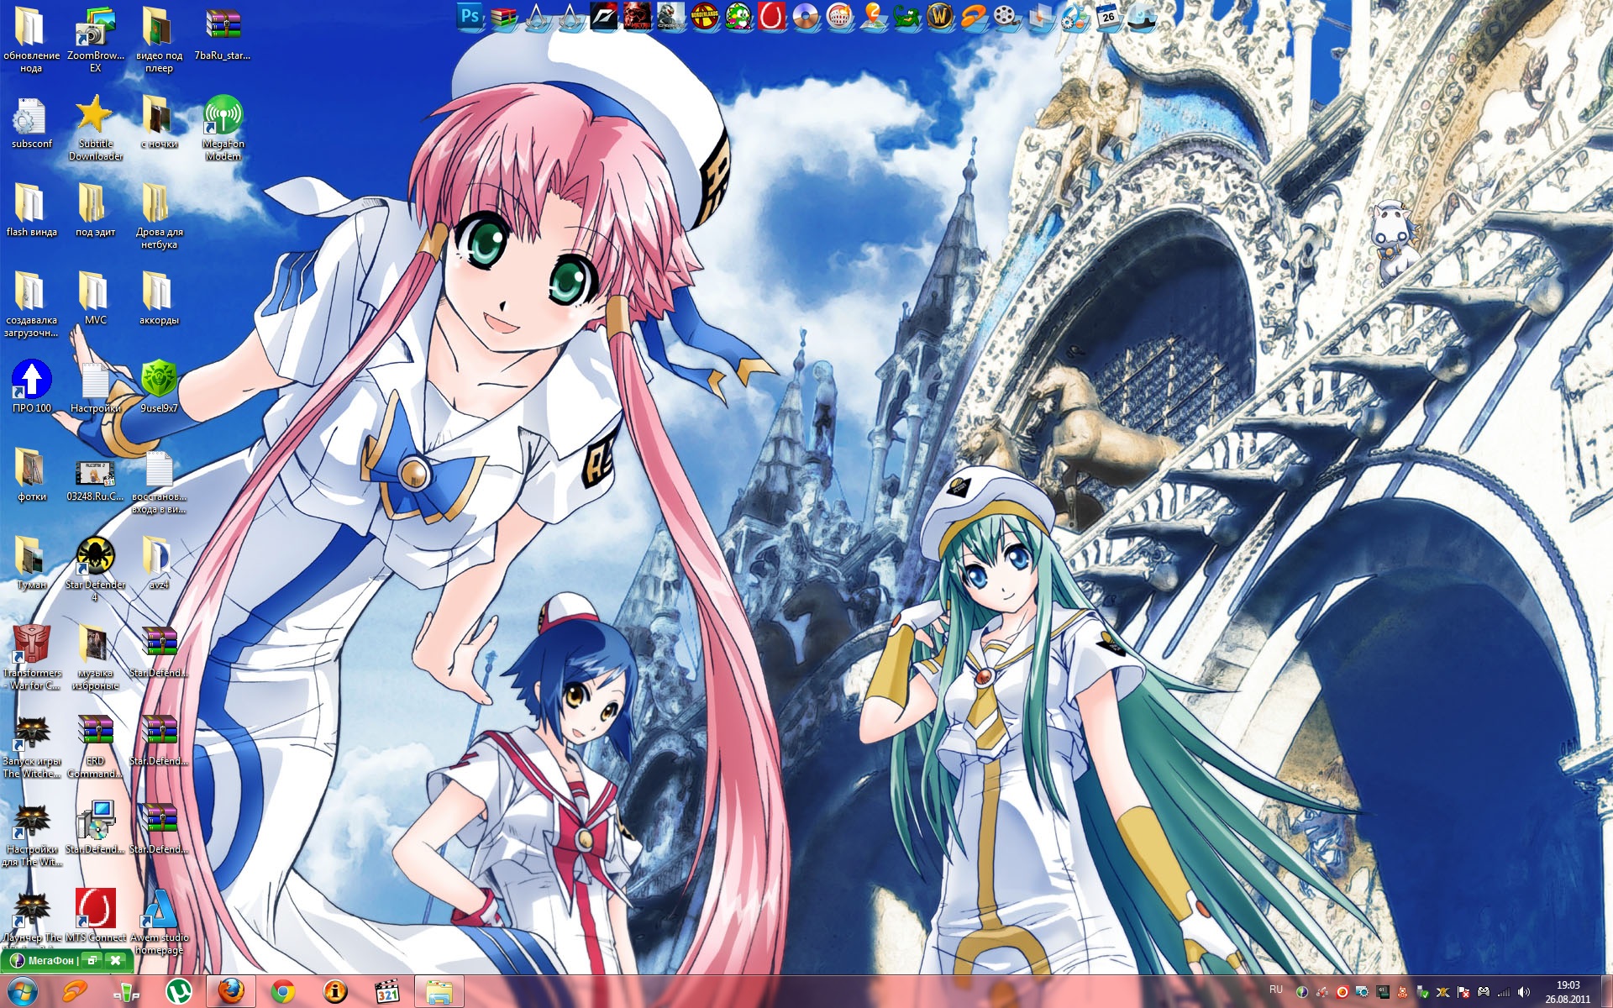Open ERD Commander archive icon
This screenshot has width=1613, height=1008.
point(95,744)
